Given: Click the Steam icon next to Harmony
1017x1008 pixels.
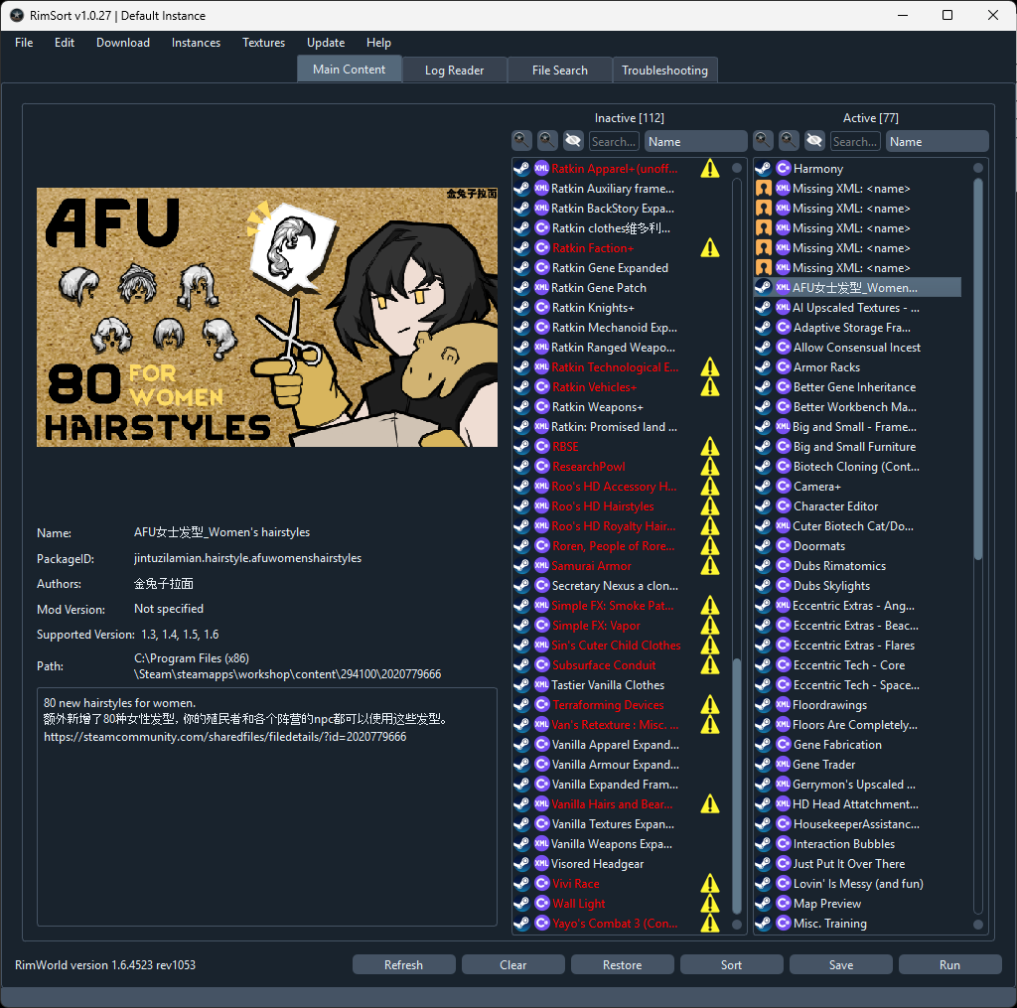Looking at the screenshot, I should (x=764, y=169).
